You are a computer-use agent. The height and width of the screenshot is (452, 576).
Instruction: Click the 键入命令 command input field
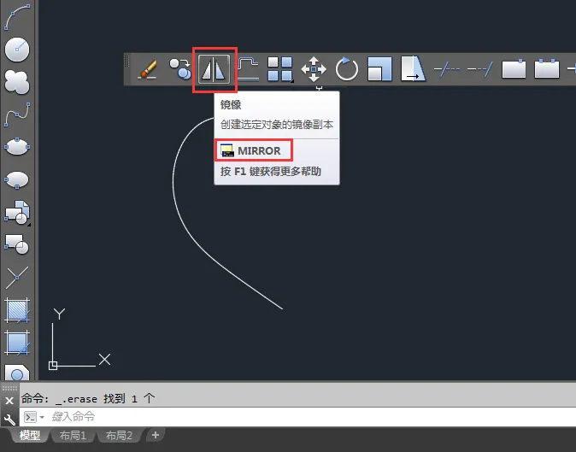(297, 417)
